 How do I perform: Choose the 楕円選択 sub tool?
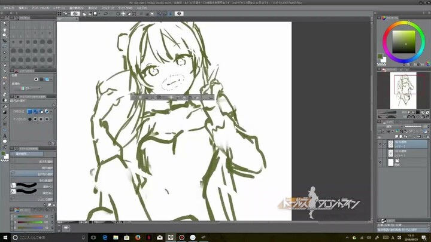click(32, 168)
